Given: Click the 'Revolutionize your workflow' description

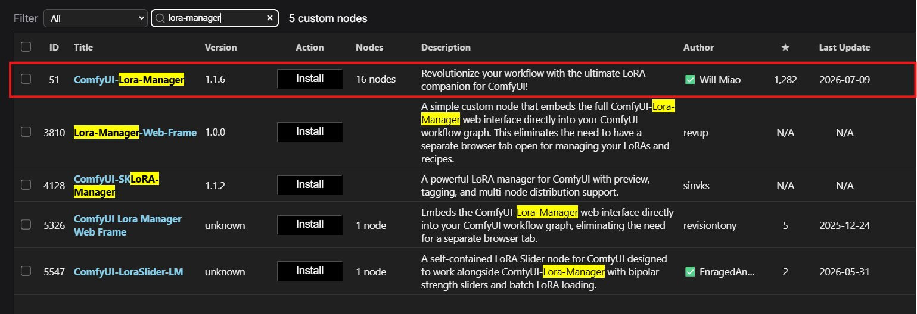Looking at the screenshot, I should point(533,79).
